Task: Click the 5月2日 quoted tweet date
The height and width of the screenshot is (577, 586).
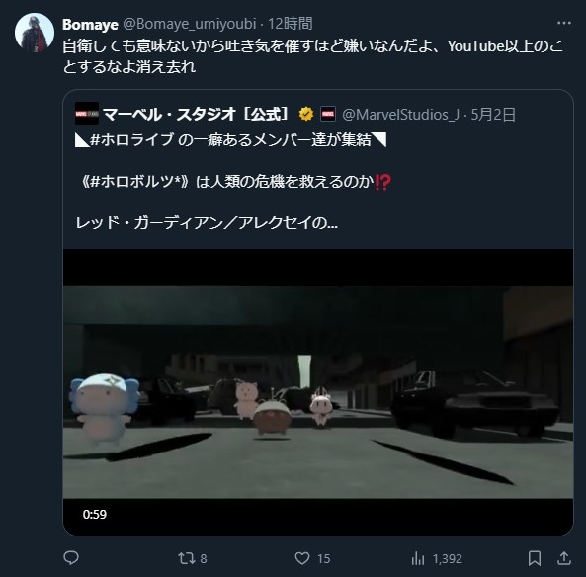Action: point(493,115)
